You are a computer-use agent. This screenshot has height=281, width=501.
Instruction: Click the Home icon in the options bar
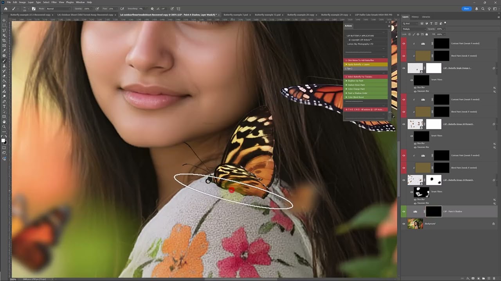[x=5, y=9]
